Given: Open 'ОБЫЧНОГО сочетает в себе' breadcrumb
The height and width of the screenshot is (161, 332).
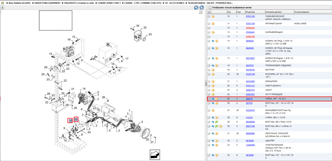Looking at the screenshot, I should click(x=79, y=3).
